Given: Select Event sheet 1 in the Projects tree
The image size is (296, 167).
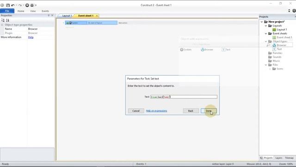Looking at the screenshot, I should [x=284, y=38].
